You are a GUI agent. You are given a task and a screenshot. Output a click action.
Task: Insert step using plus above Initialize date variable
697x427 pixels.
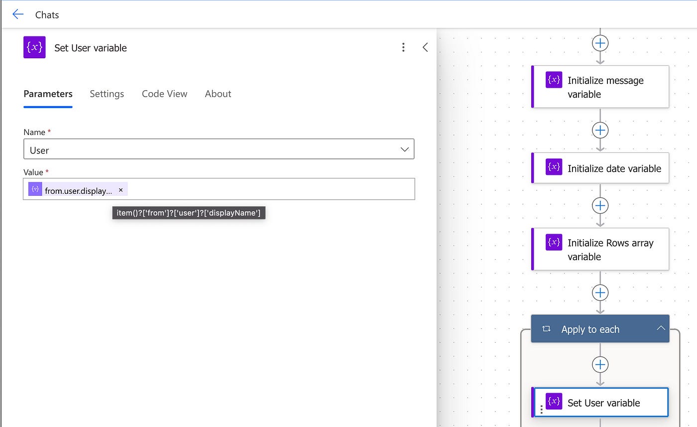coord(600,131)
